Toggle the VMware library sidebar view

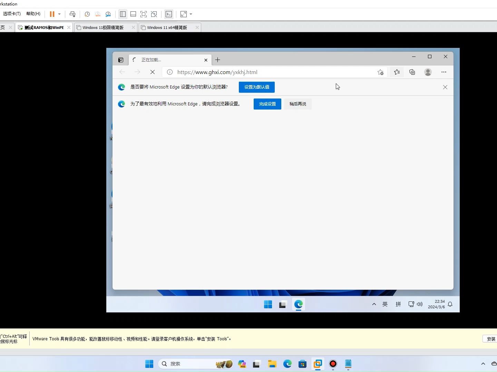[x=123, y=14]
